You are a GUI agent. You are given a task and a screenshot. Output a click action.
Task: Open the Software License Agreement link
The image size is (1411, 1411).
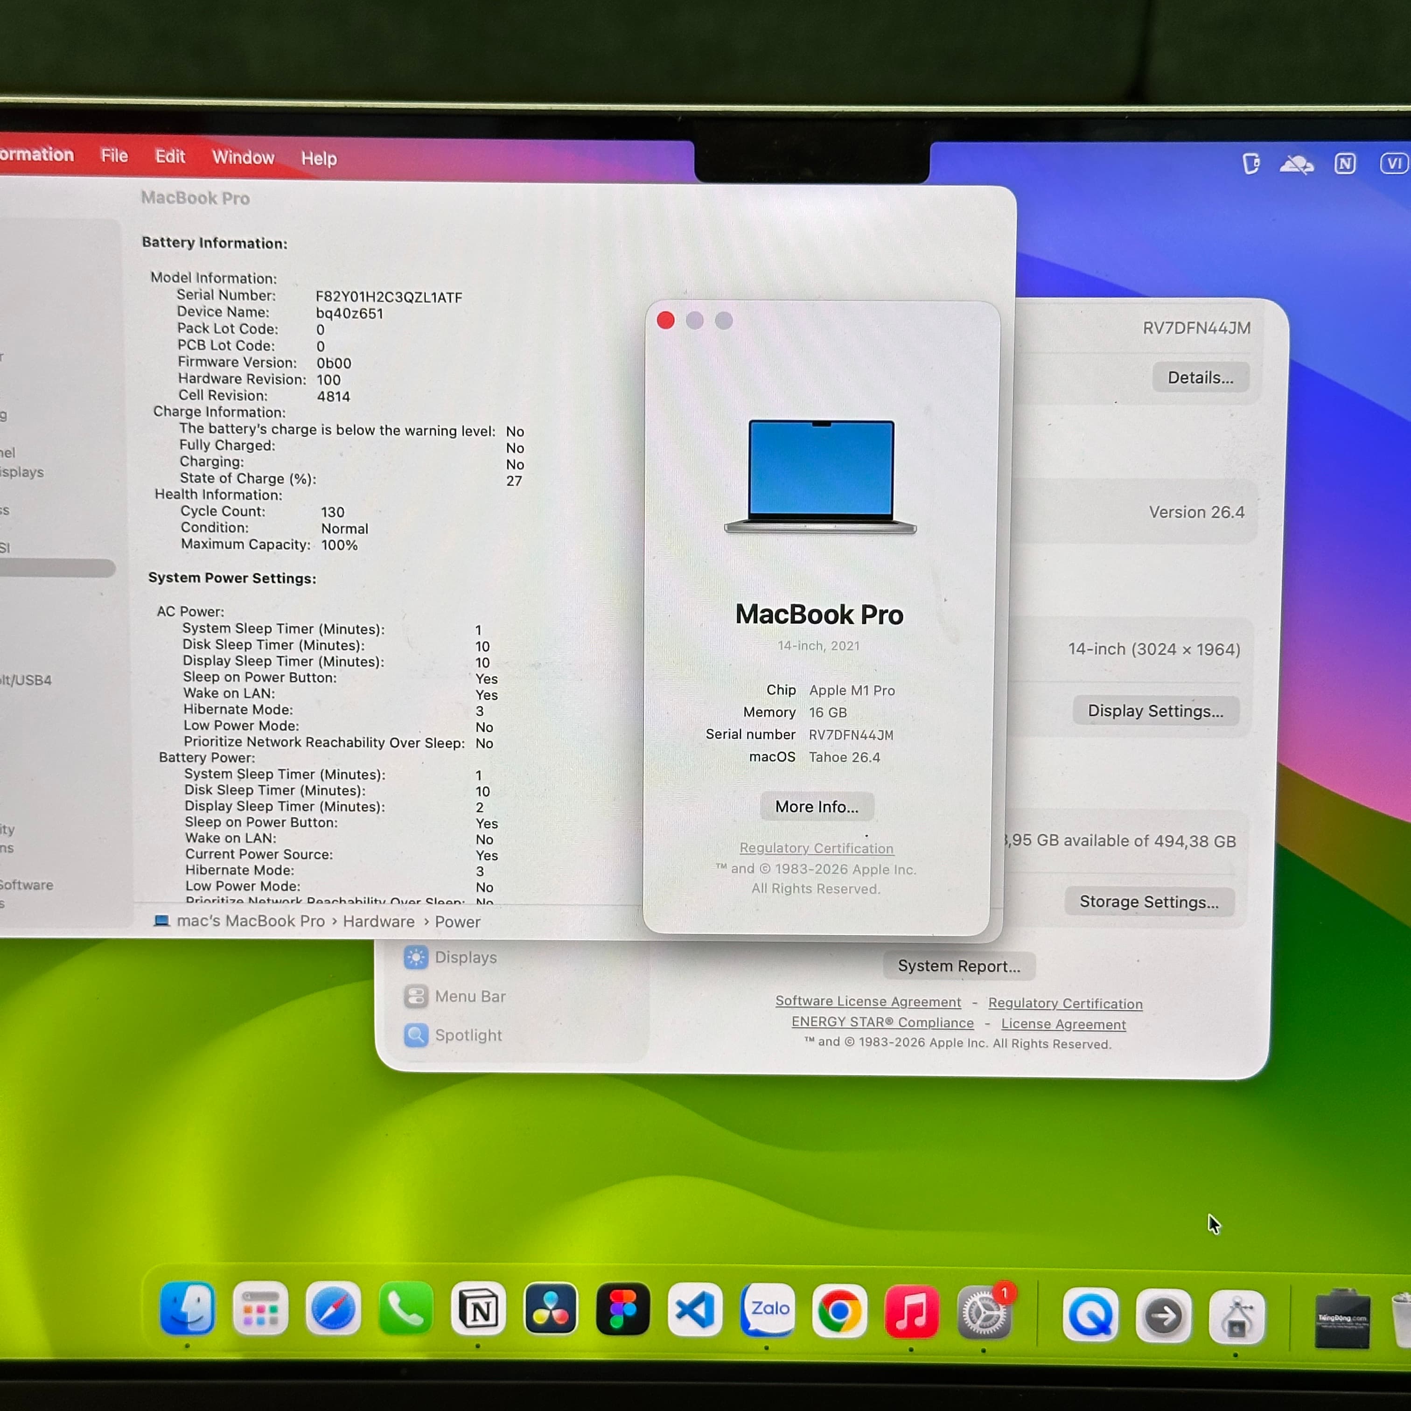pos(868,1001)
